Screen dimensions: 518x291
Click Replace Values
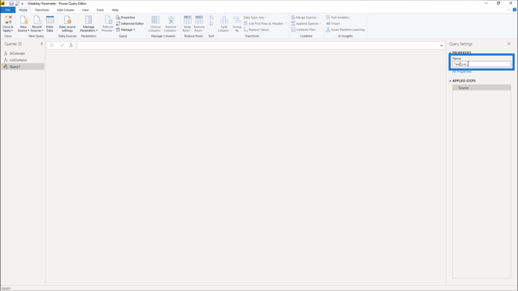point(257,30)
